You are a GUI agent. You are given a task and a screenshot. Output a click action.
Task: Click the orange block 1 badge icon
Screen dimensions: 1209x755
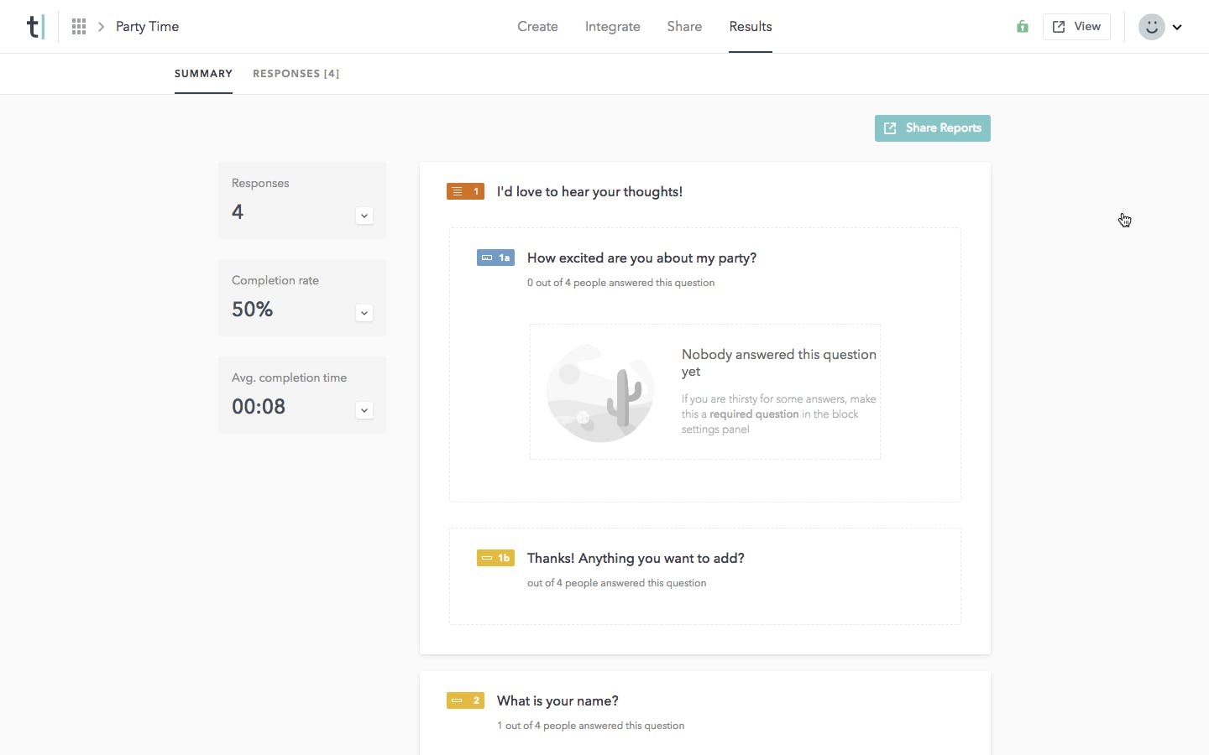tap(465, 192)
